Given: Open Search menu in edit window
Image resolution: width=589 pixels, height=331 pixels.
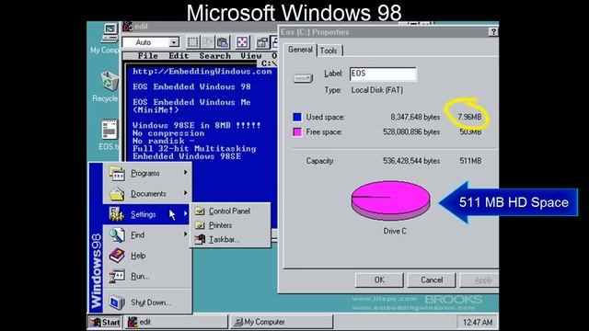Looking at the screenshot, I should [x=214, y=56].
